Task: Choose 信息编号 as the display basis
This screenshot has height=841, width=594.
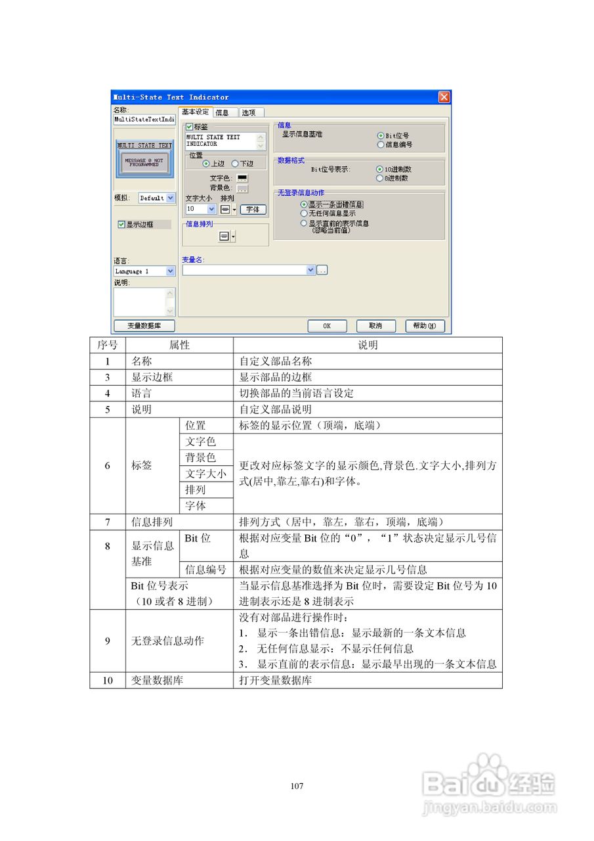Action: tap(379, 145)
